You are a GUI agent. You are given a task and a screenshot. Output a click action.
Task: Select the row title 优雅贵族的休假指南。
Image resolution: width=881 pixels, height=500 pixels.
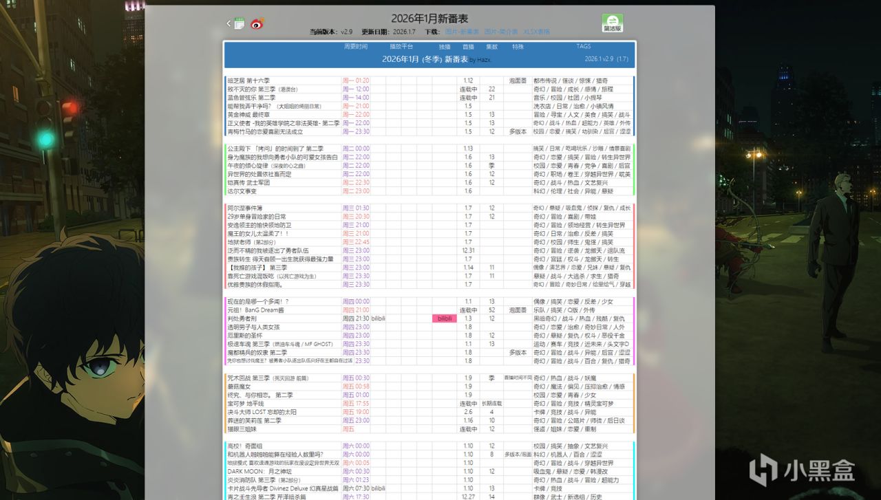[x=255, y=284]
